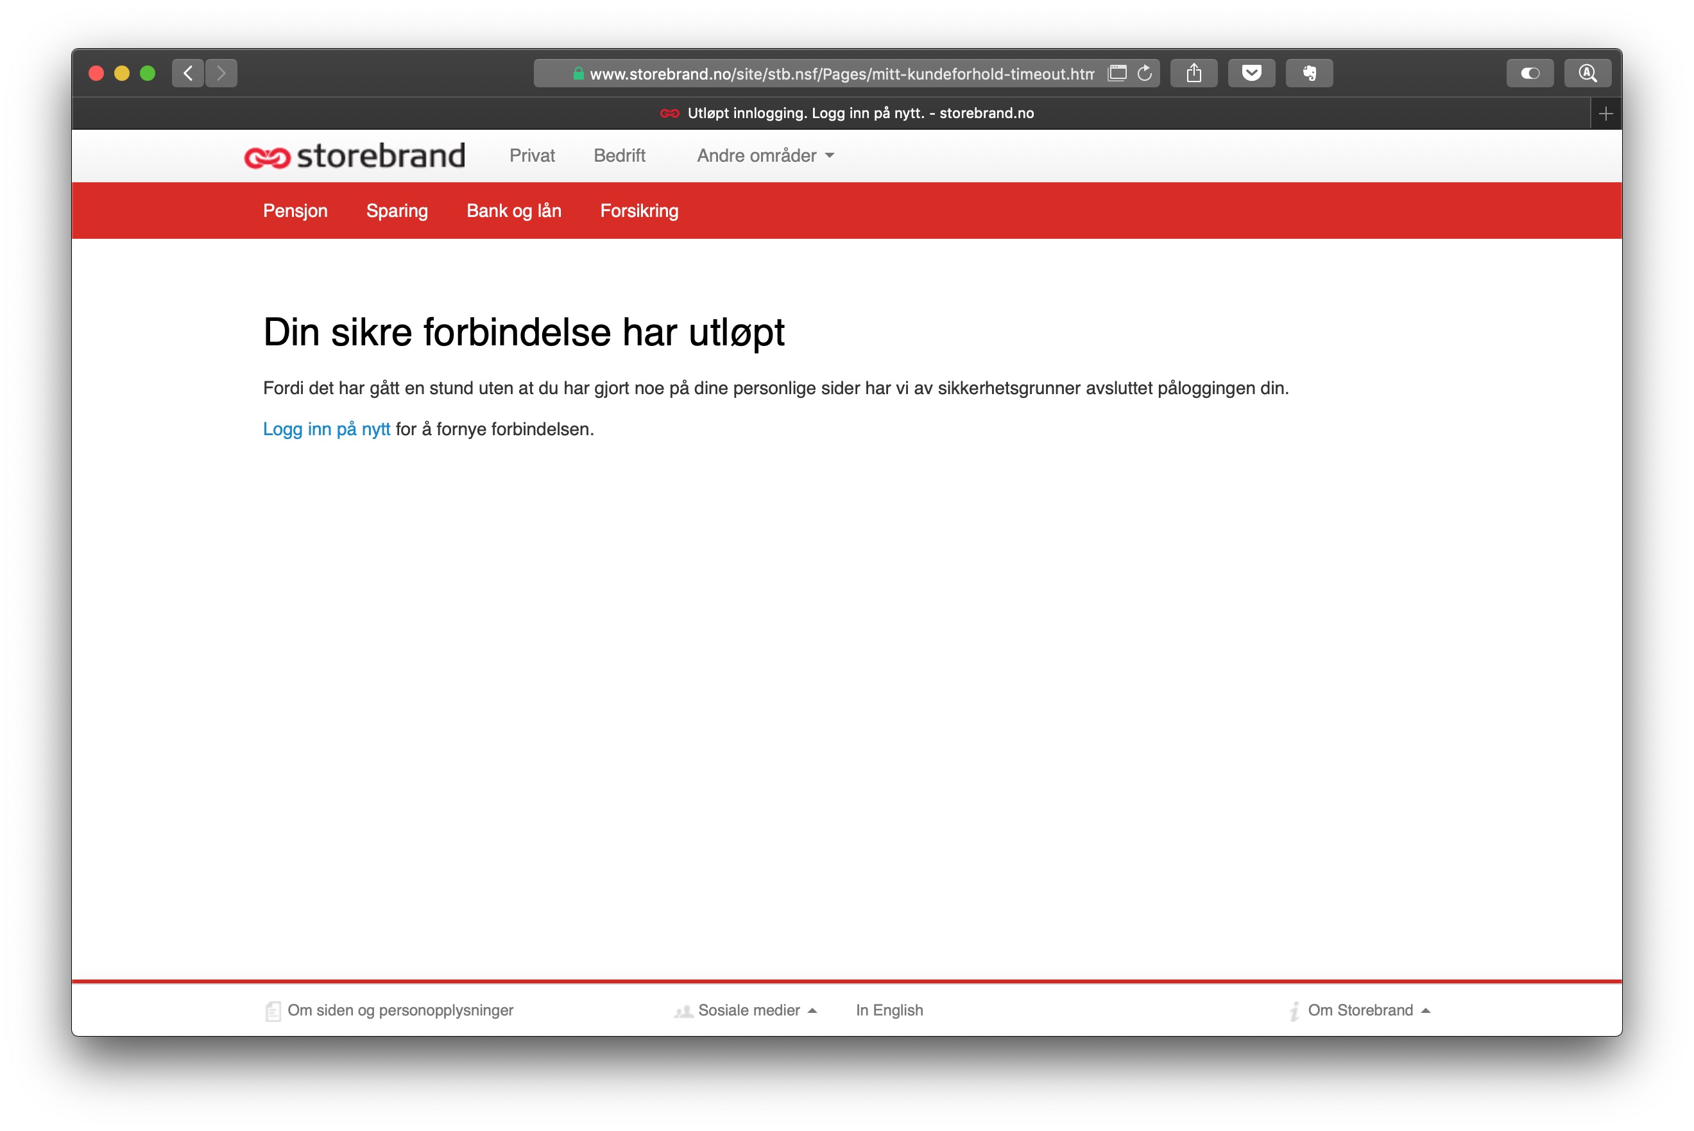Viewport: 1694px width, 1131px height.
Task: Click the Safari forward arrow button
Action: coord(221,73)
